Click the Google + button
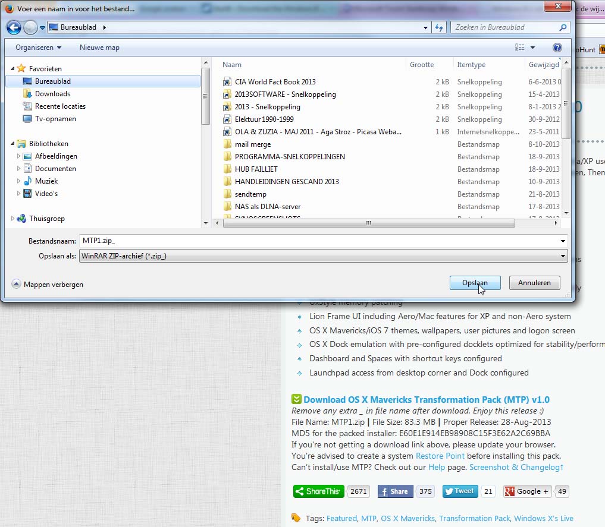 coord(528,491)
